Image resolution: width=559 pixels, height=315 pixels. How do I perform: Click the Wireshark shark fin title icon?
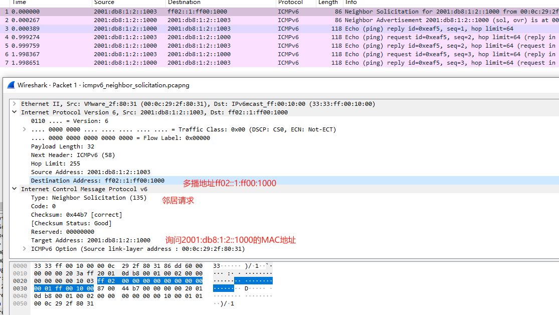pyautogui.click(x=11, y=85)
